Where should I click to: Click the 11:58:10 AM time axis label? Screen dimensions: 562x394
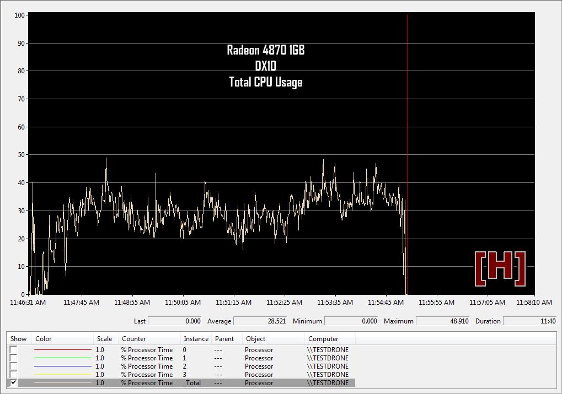(x=534, y=303)
